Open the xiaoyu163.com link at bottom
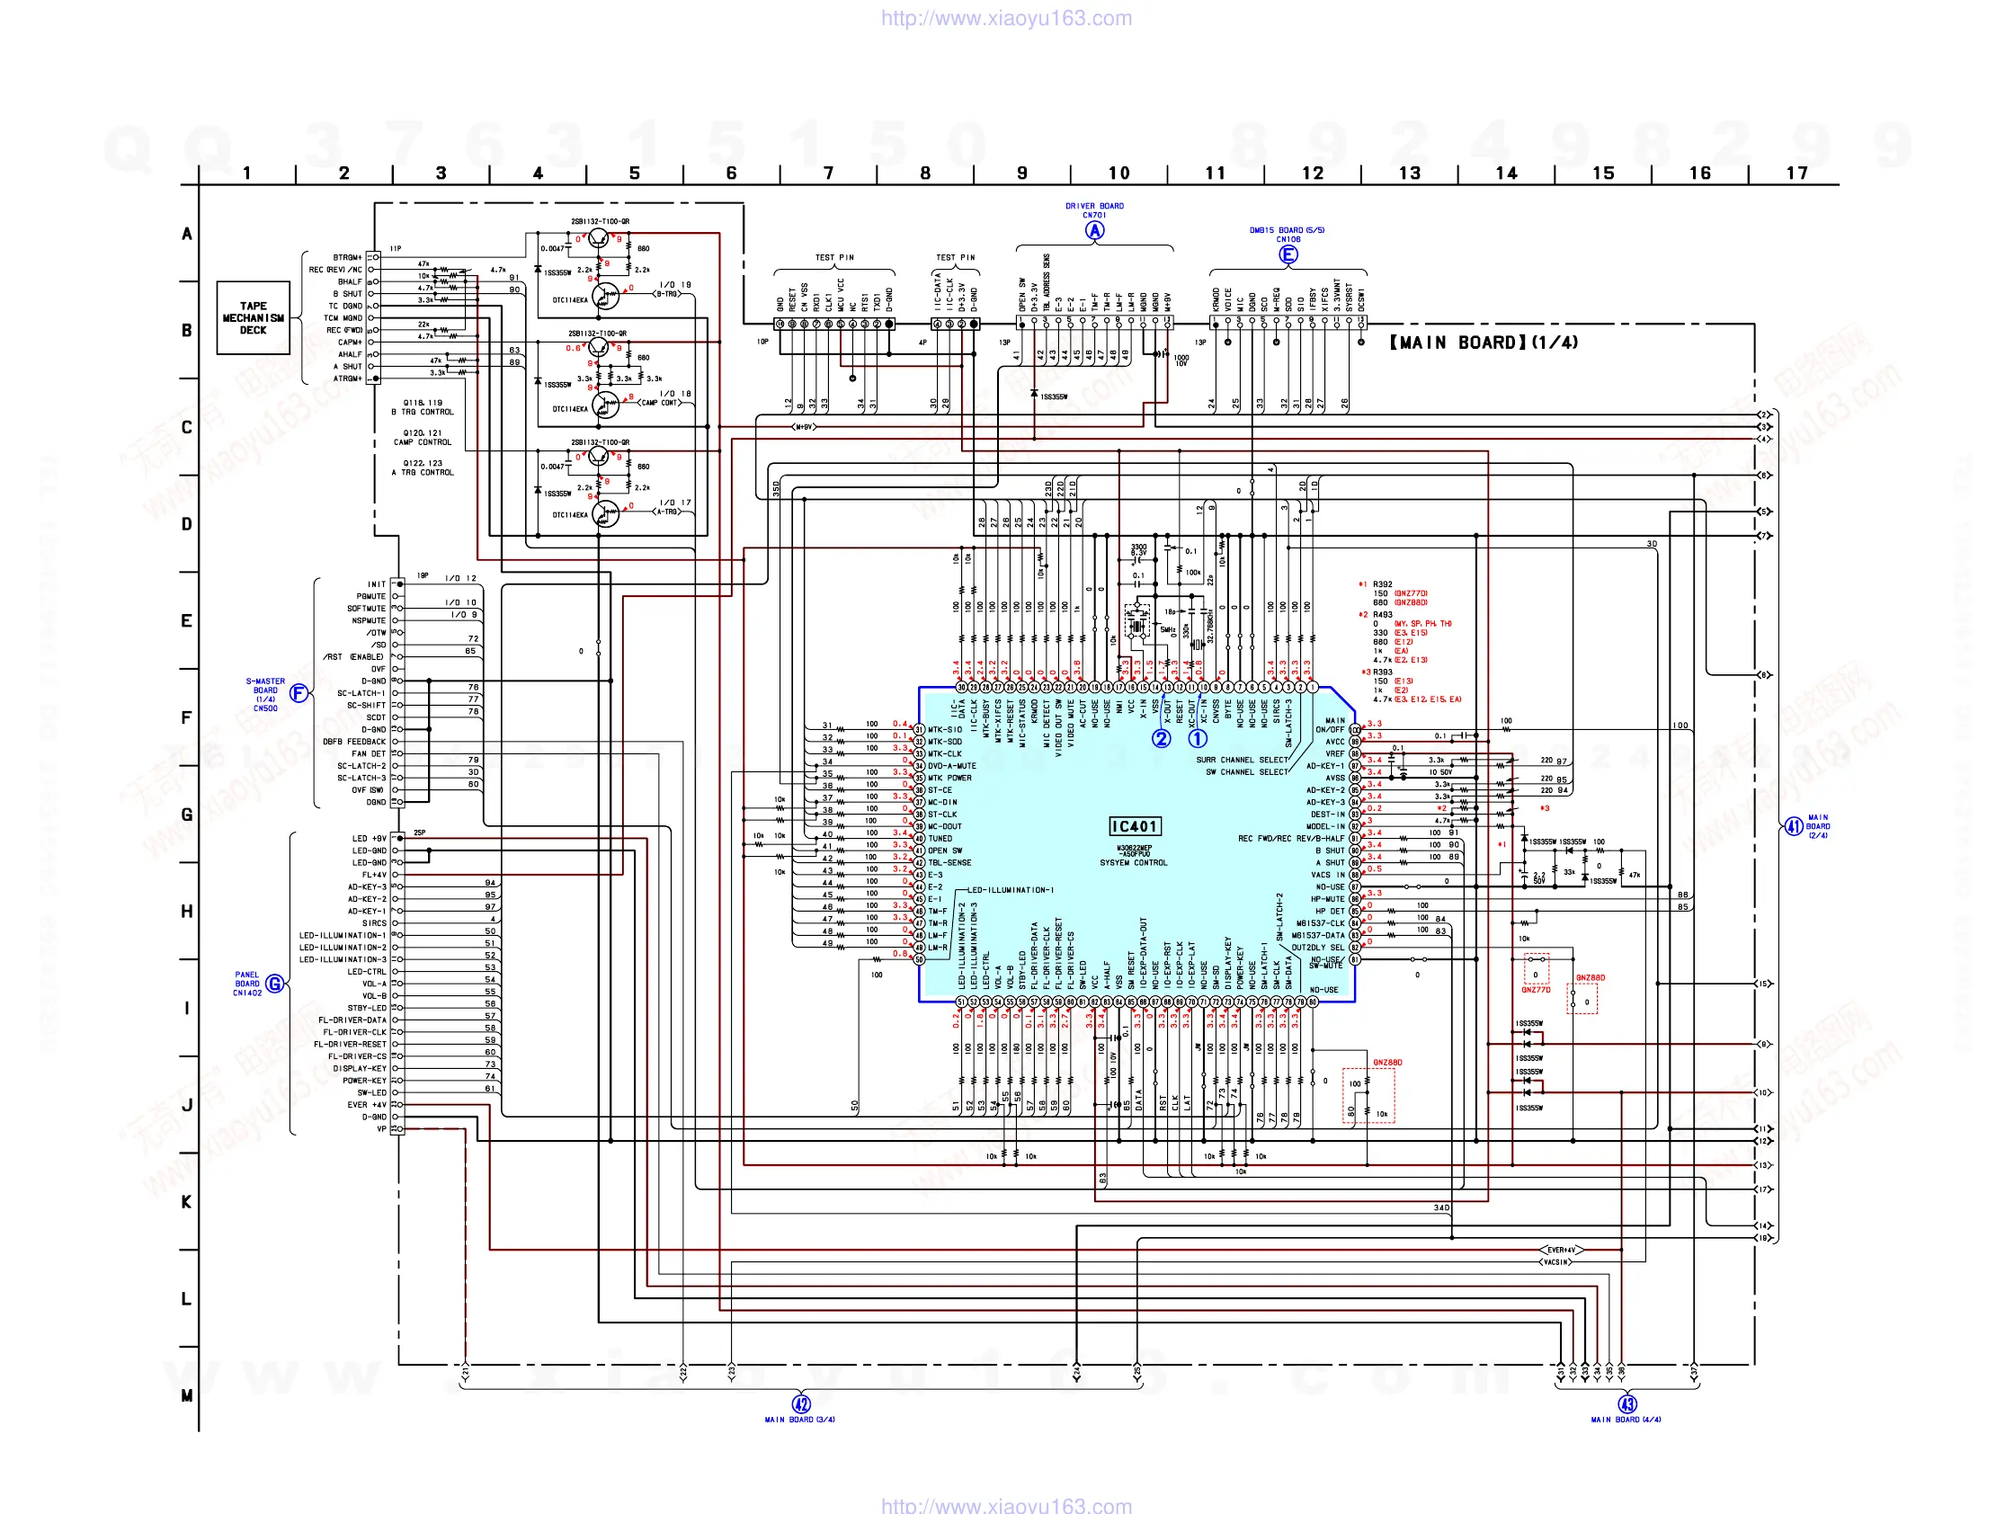 click(1006, 1506)
